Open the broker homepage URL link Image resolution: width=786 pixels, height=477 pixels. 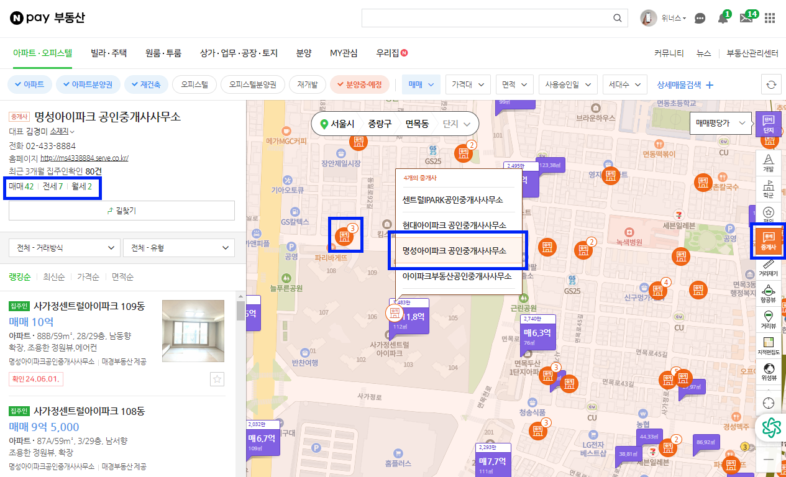(x=85, y=158)
